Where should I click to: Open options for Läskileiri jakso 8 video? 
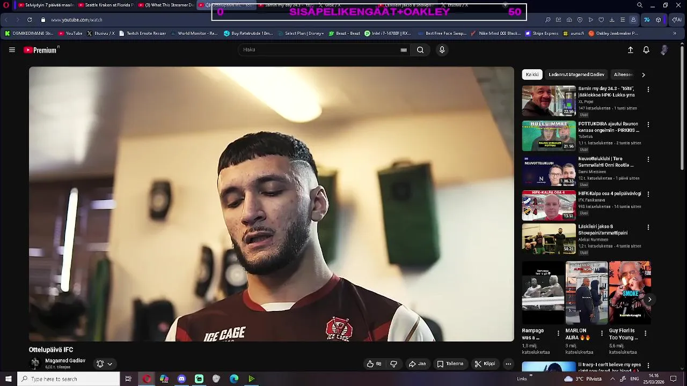click(x=648, y=227)
